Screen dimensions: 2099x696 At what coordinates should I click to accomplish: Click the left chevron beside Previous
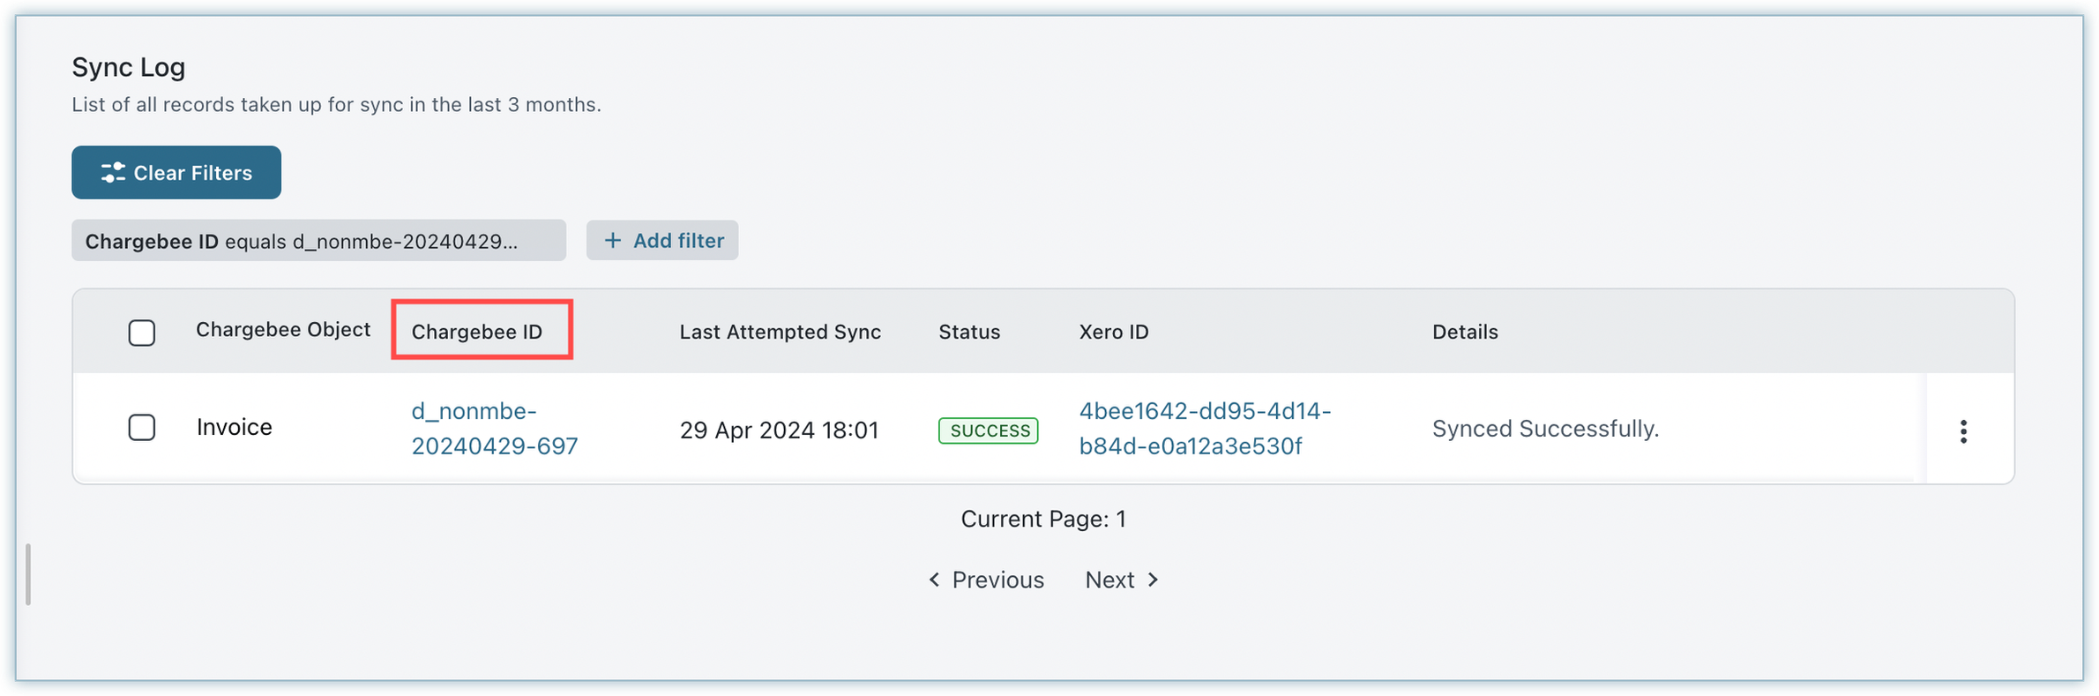tap(934, 580)
